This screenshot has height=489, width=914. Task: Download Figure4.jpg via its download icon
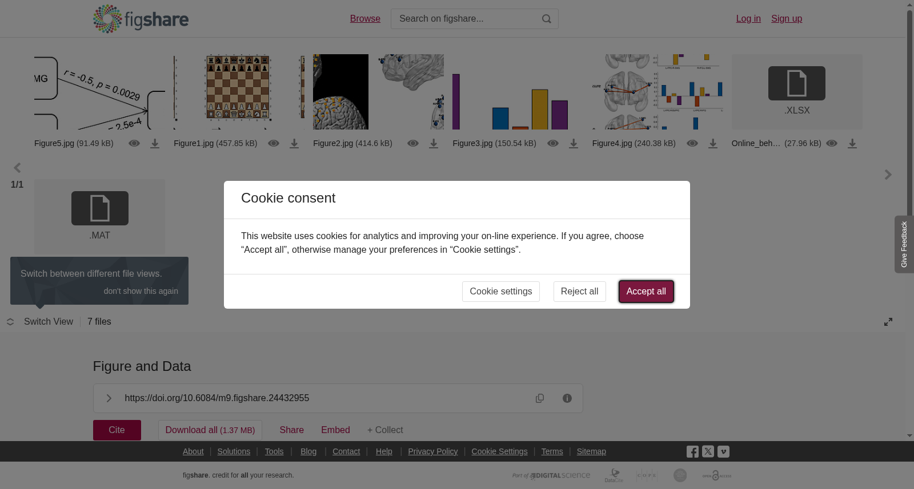click(713, 143)
